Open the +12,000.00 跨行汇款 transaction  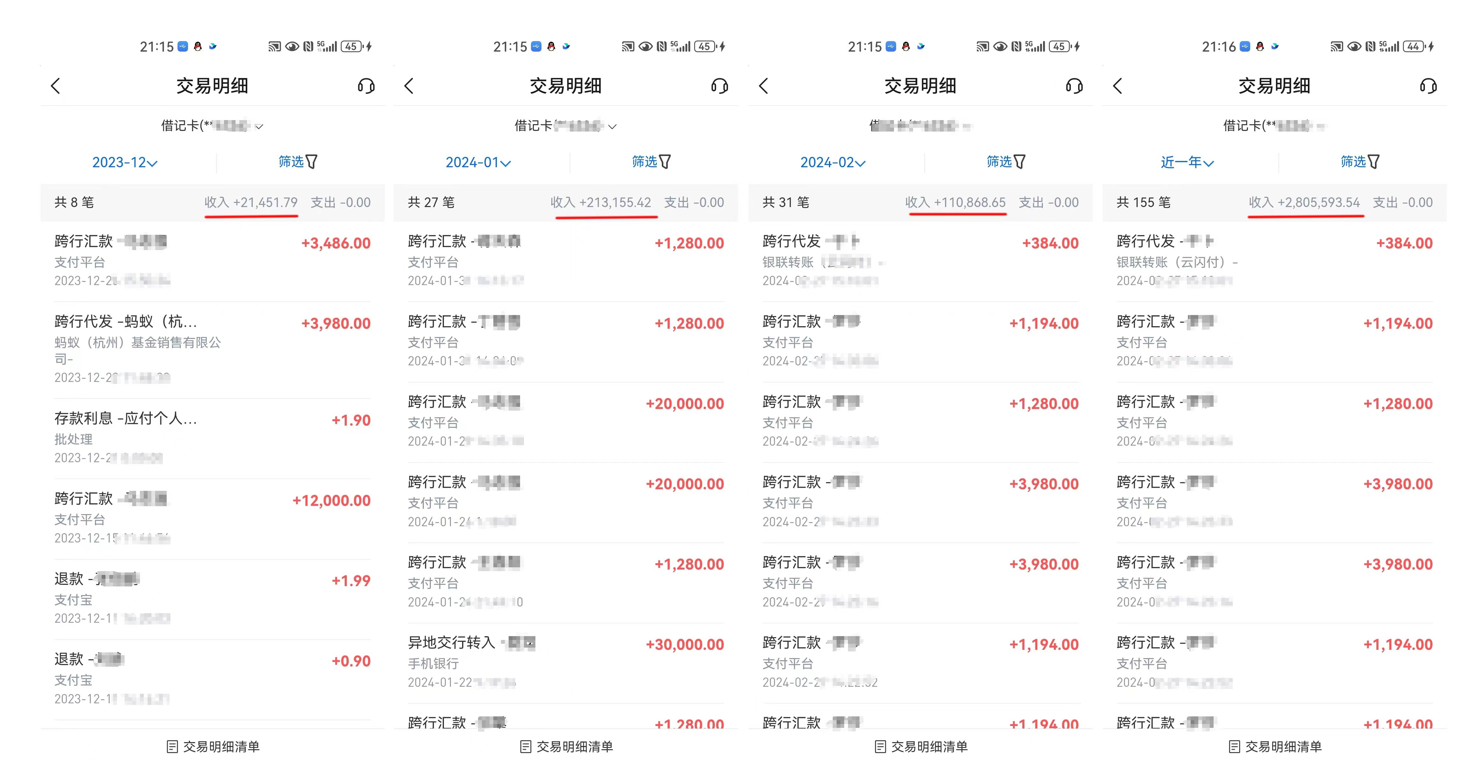[212, 517]
